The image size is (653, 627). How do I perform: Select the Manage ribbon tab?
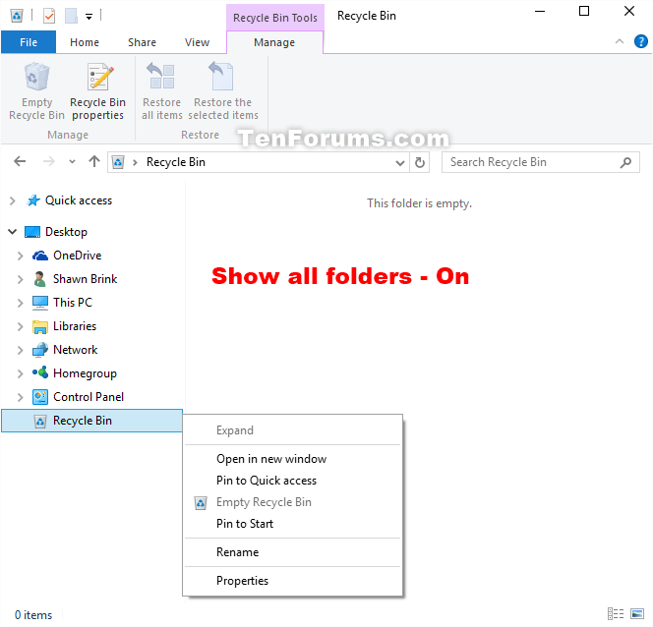(274, 42)
